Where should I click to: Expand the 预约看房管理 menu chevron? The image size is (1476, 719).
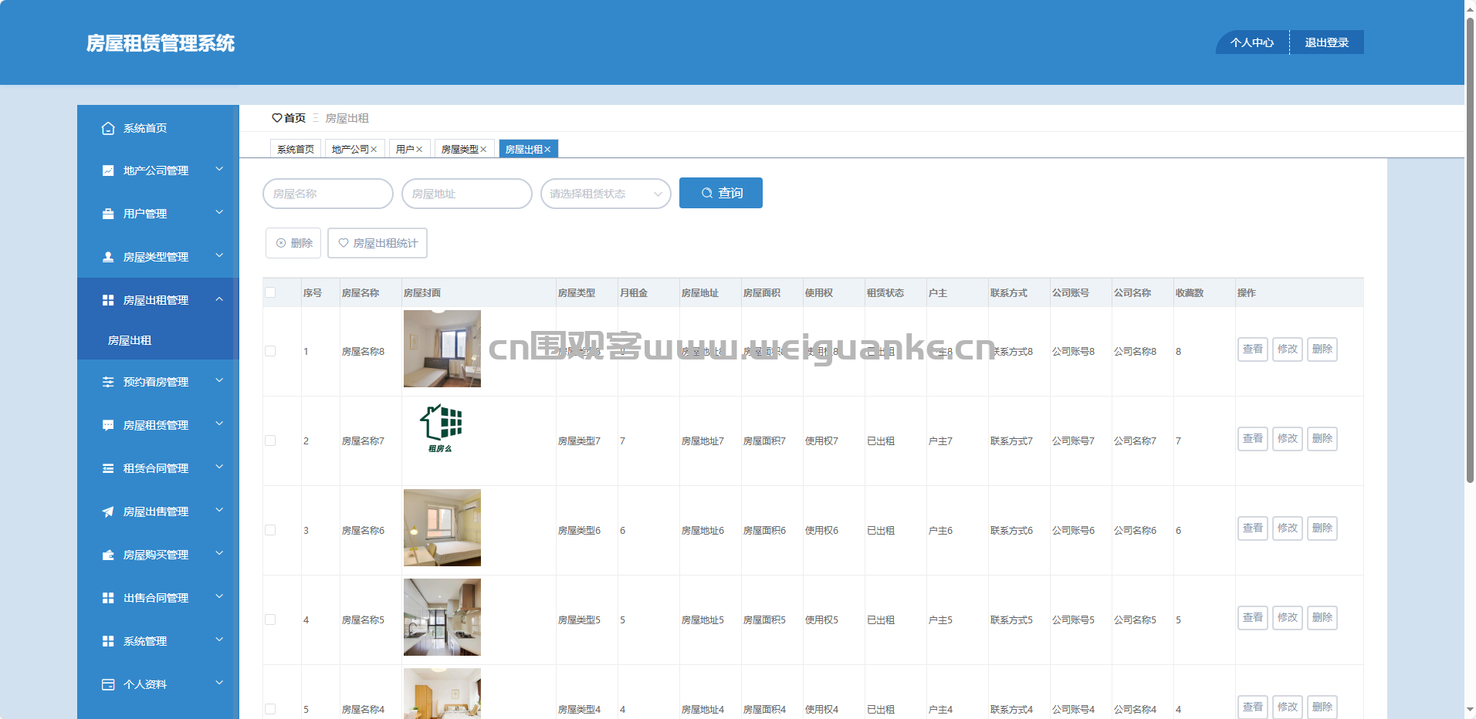[219, 380]
